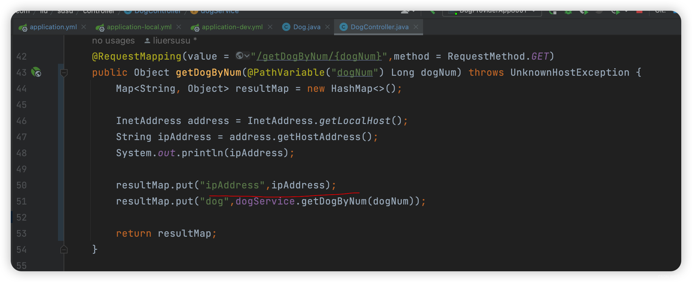Click the liuersusu author inlay hint
Viewport: 692px width, 282px height.
point(170,41)
